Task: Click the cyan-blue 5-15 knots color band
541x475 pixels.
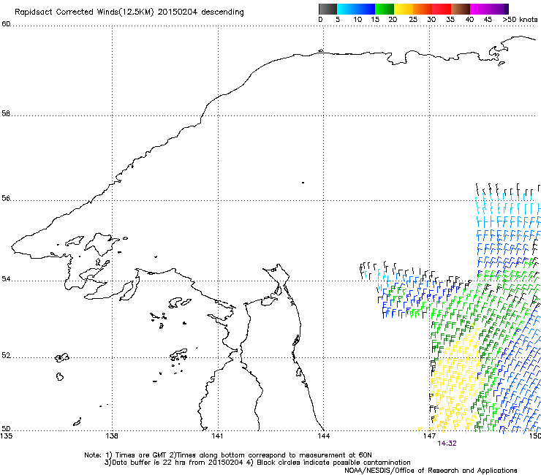Action: (356, 9)
